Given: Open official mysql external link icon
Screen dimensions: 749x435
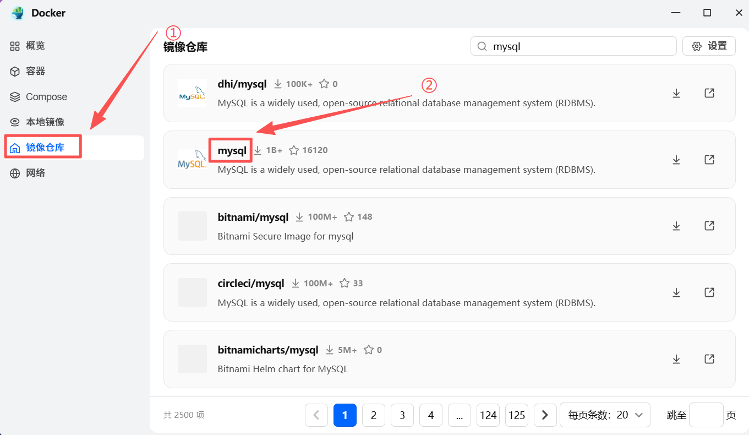Looking at the screenshot, I should pyautogui.click(x=709, y=160).
